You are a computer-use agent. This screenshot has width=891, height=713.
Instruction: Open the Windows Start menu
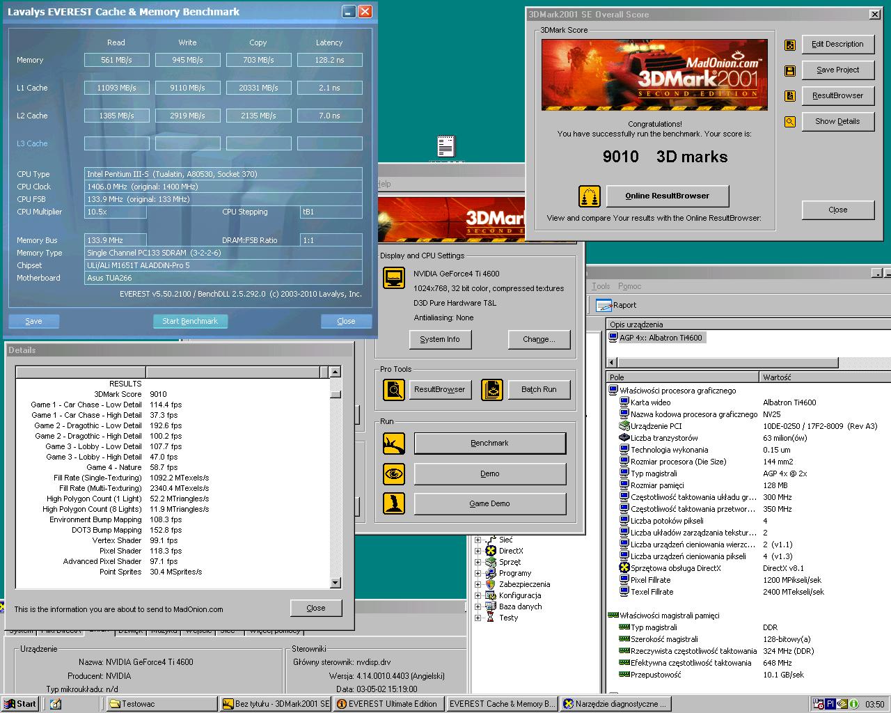pos(20,704)
